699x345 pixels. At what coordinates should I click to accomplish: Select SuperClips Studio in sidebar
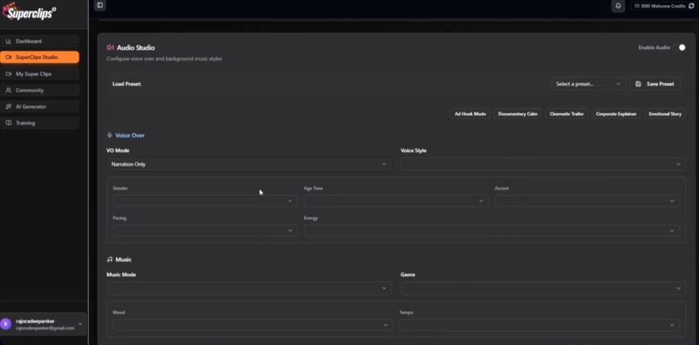[40, 57]
